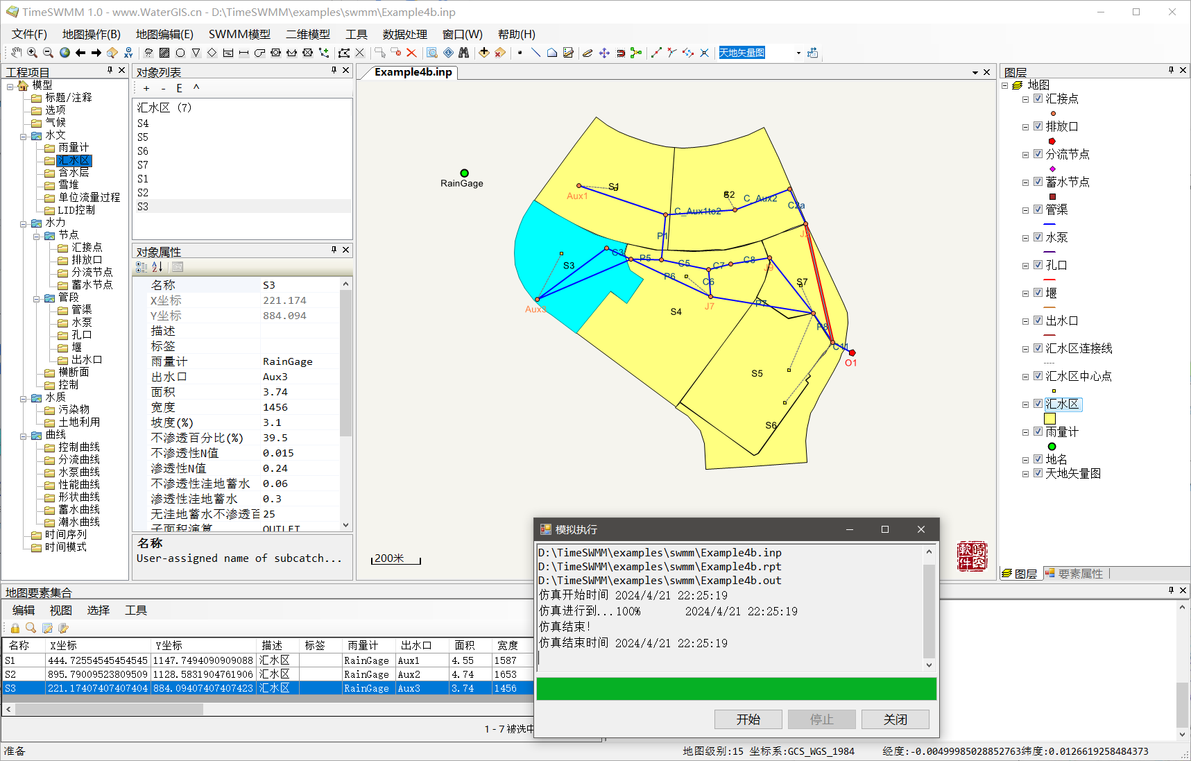Click the 开始 button in simulation dialog

click(748, 719)
